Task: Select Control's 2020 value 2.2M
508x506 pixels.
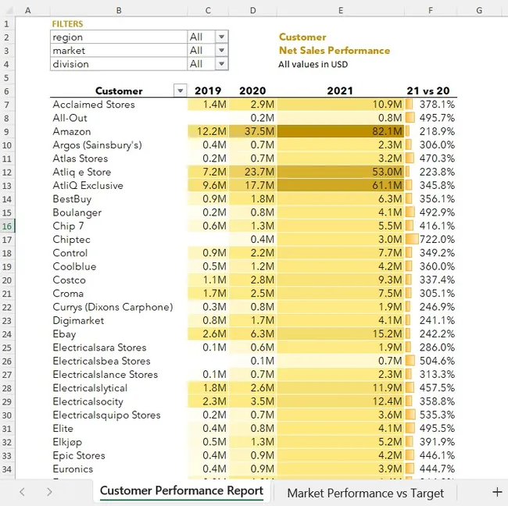Action: click(x=252, y=253)
